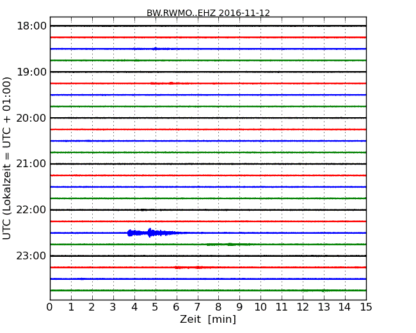
Task: Click the x-axis tick label 12
Action: pyautogui.click(x=303, y=307)
